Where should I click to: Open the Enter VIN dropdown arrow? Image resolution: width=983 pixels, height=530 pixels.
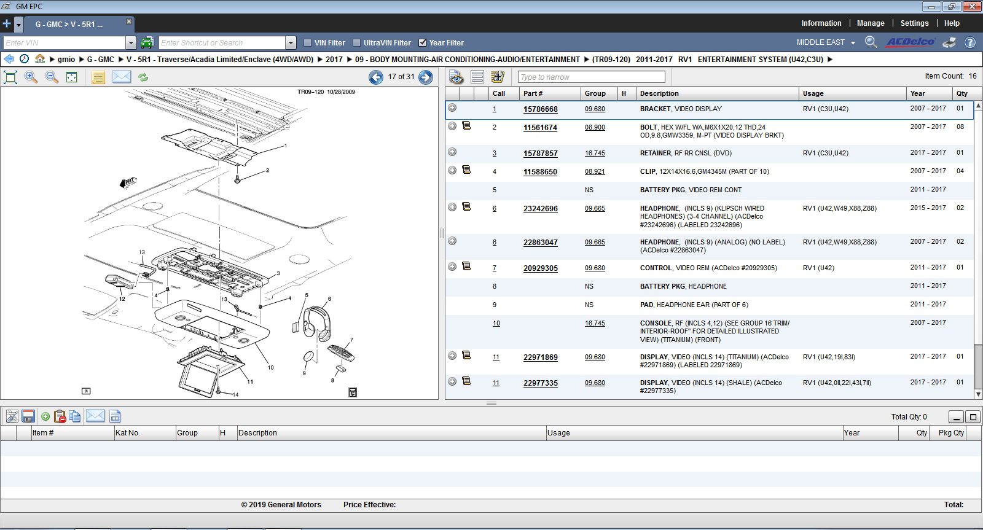[131, 42]
